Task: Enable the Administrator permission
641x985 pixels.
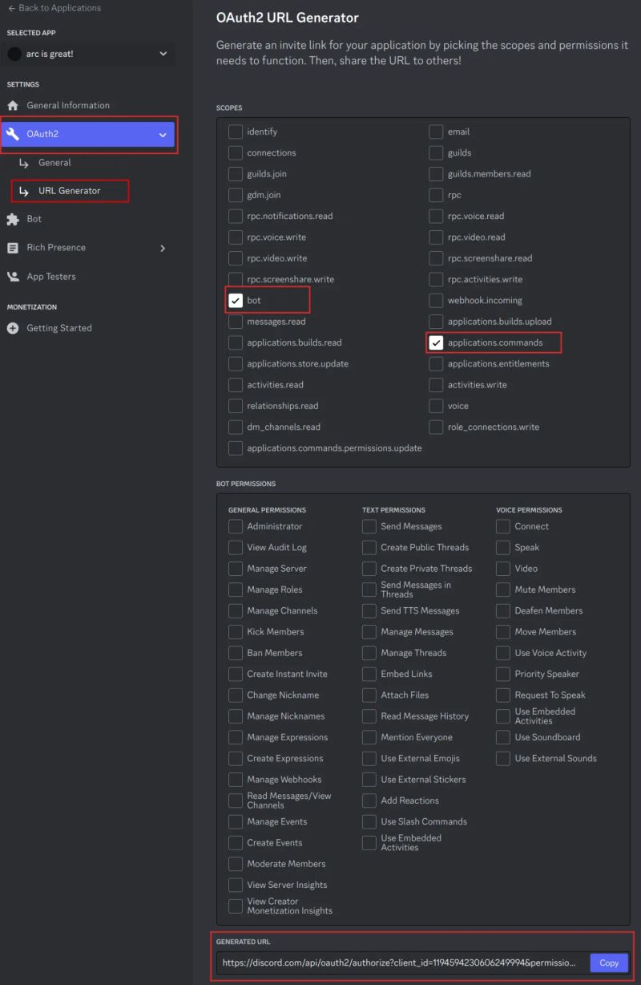Action: click(236, 526)
